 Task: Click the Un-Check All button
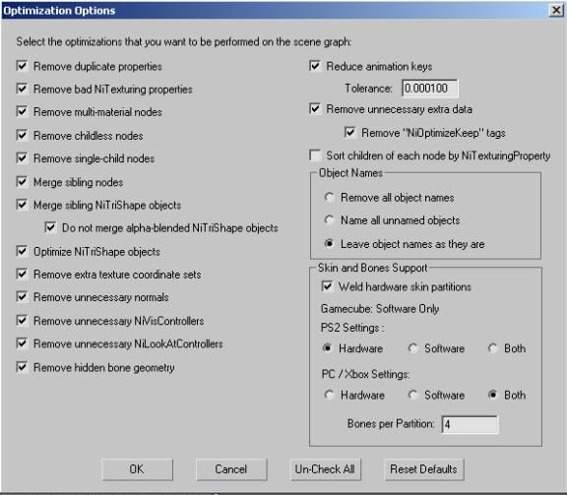(326, 469)
